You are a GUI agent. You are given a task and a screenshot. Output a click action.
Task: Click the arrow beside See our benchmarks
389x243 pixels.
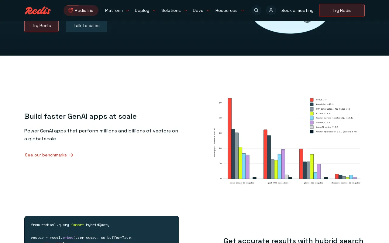pos(71,155)
